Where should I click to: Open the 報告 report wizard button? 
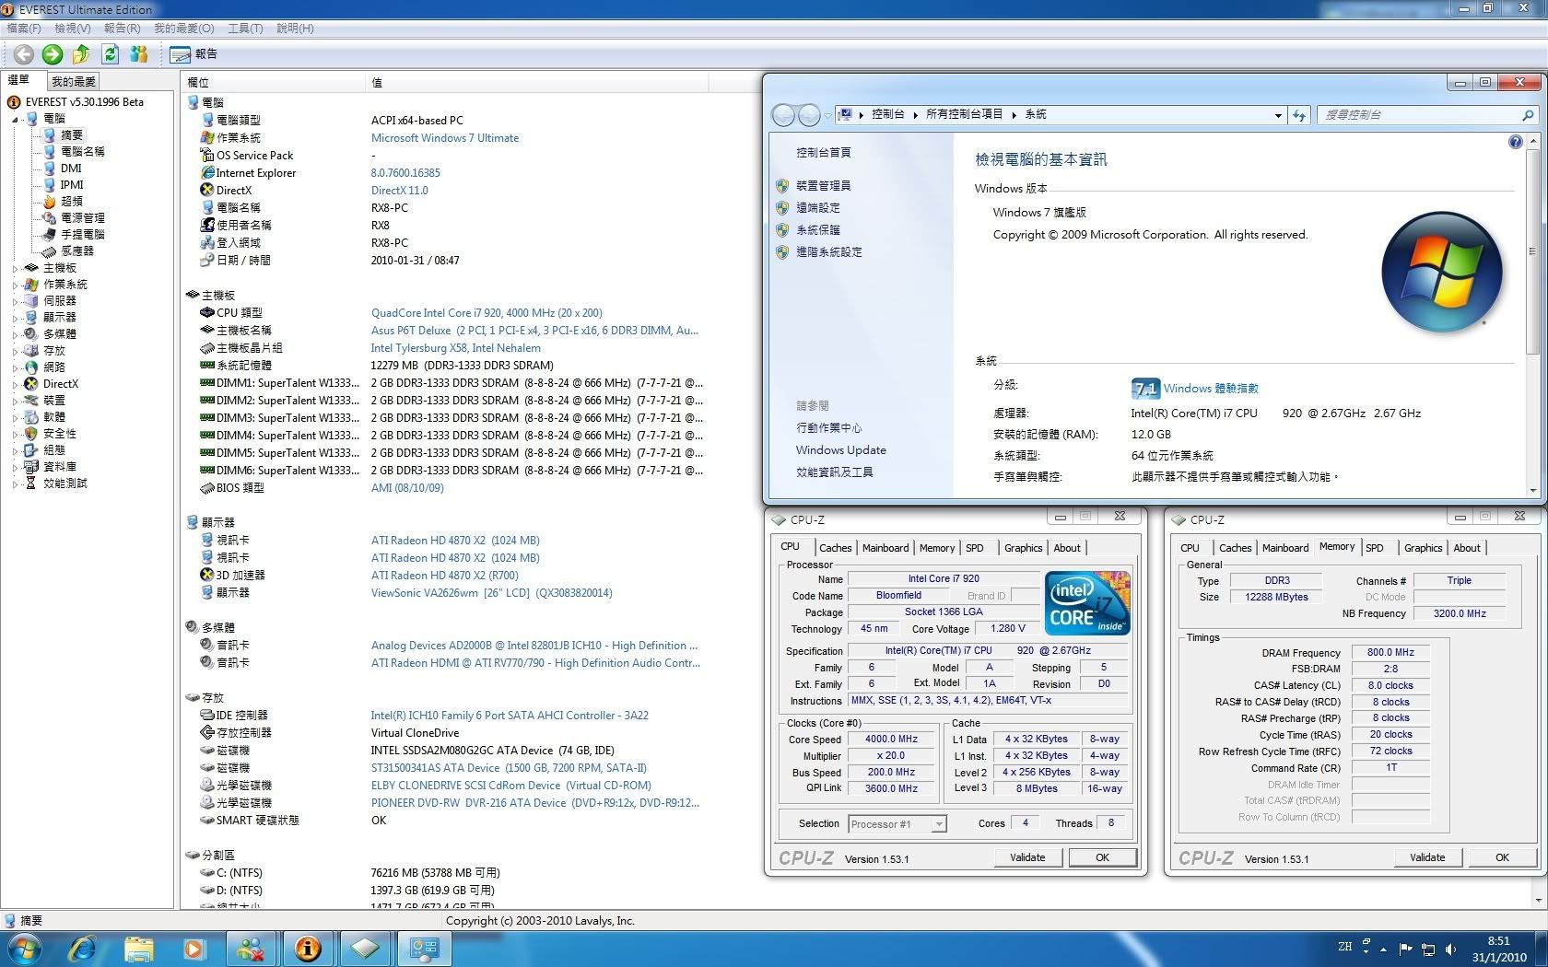click(x=194, y=54)
